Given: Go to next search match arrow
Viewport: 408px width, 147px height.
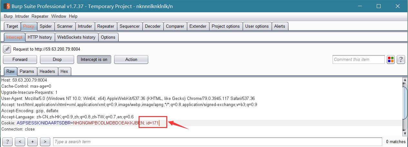Looking at the screenshot, I should [x=45, y=142].
